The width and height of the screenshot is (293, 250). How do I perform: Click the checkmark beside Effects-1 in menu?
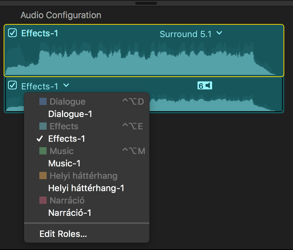tap(40, 139)
